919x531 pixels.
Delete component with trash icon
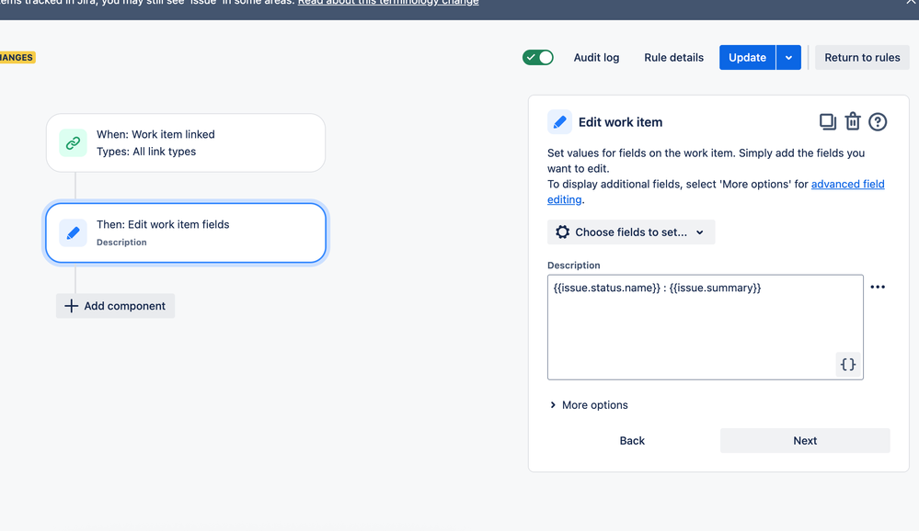[x=852, y=122]
